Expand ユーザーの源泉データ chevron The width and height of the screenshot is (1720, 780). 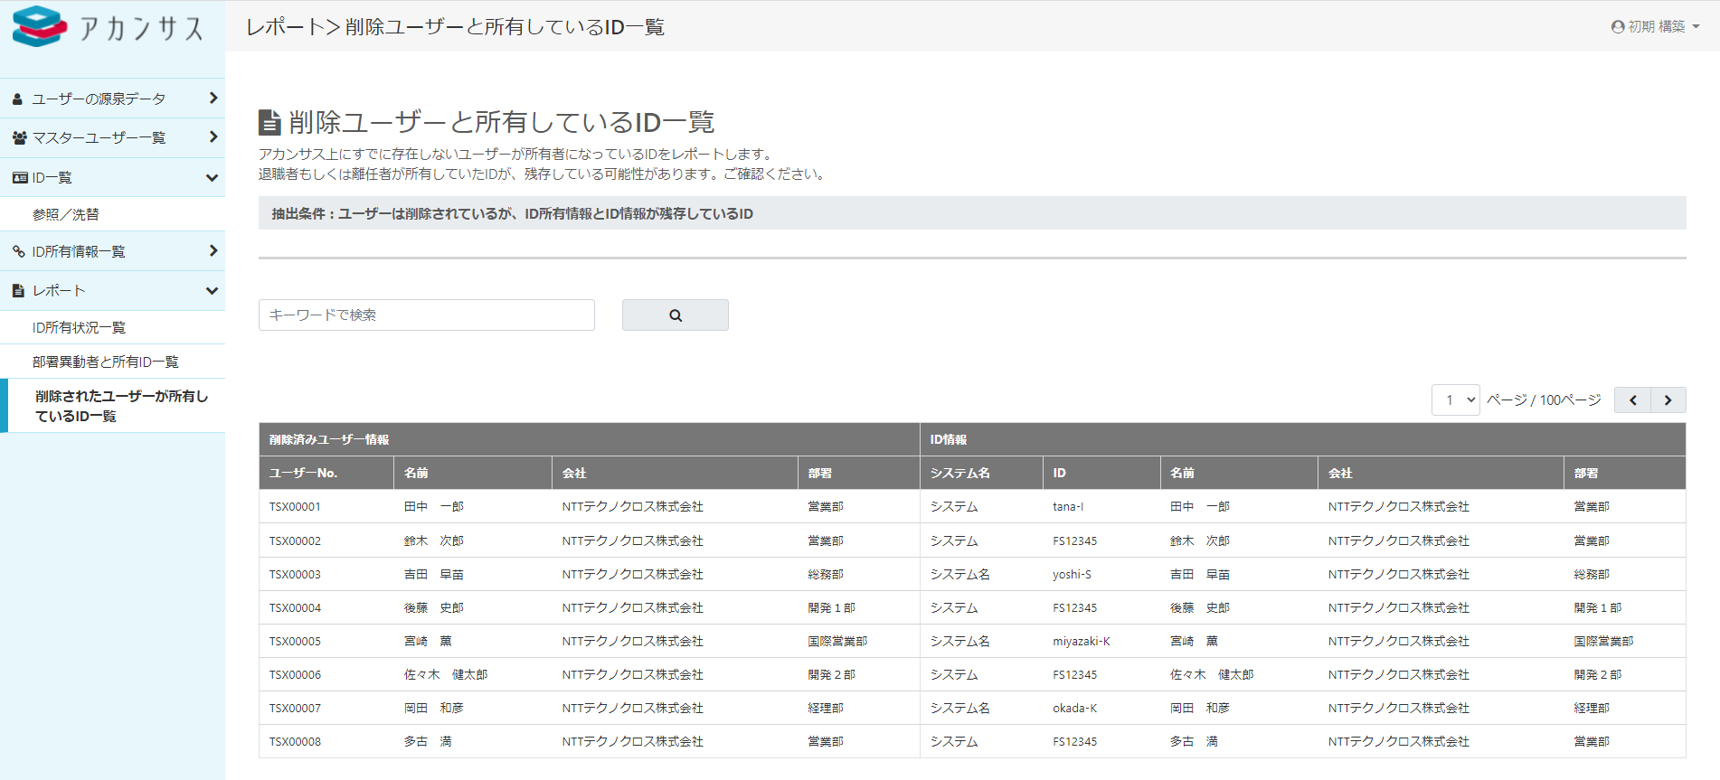click(x=213, y=98)
